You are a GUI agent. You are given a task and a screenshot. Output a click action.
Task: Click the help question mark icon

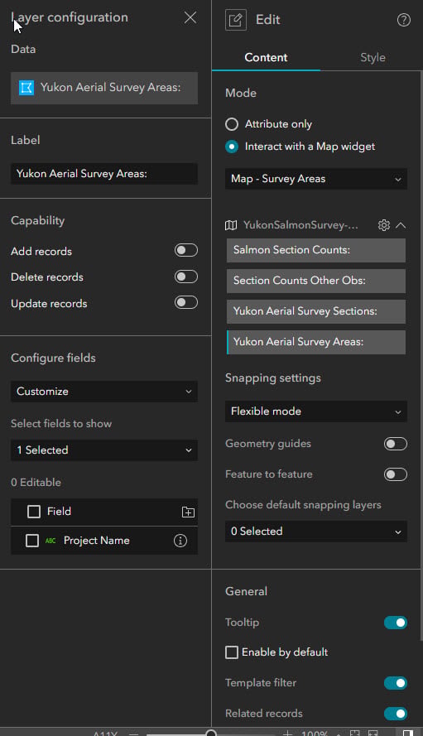coord(403,20)
